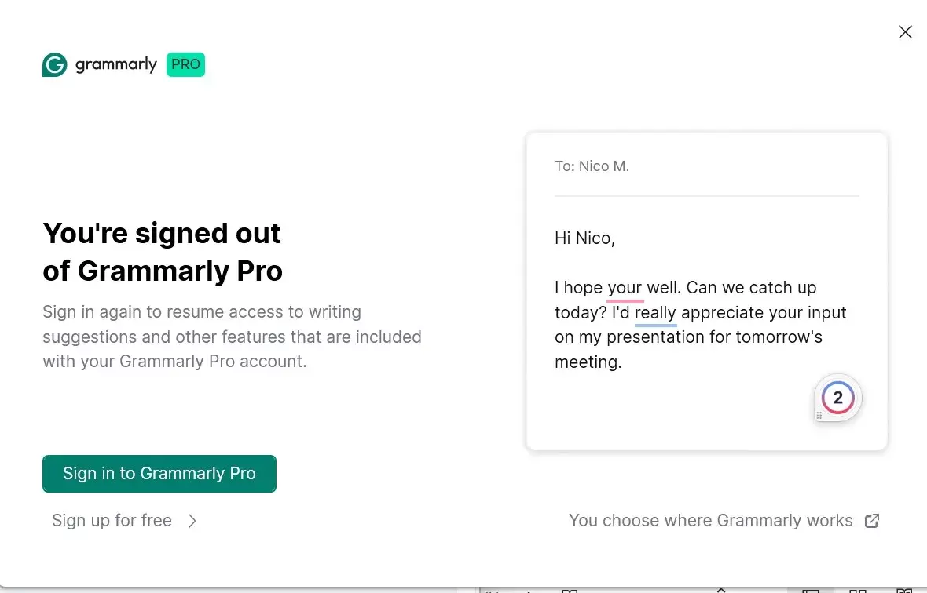This screenshot has height=593, width=927.
Task: Click the PRO badge beside the logo
Action: pos(185,65)
